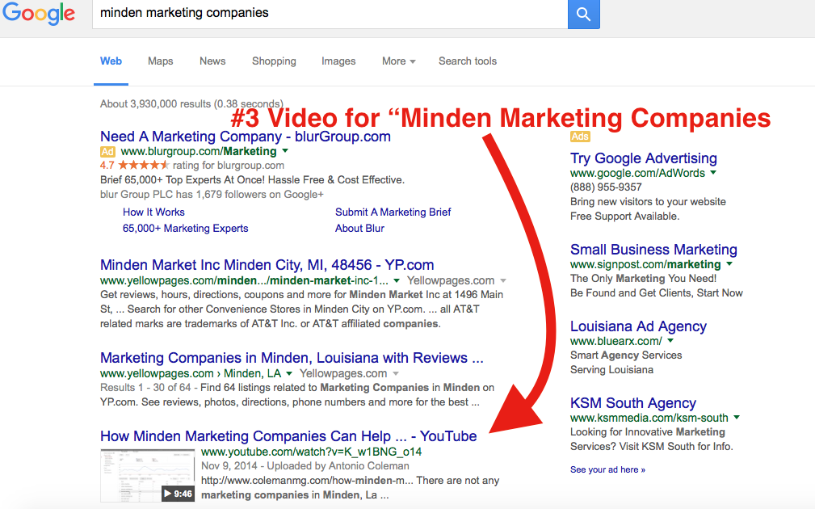Screen dimensions: 815x509
Task: Expand green arrow after minden-market-inc URL
Action: coord(397,280)
